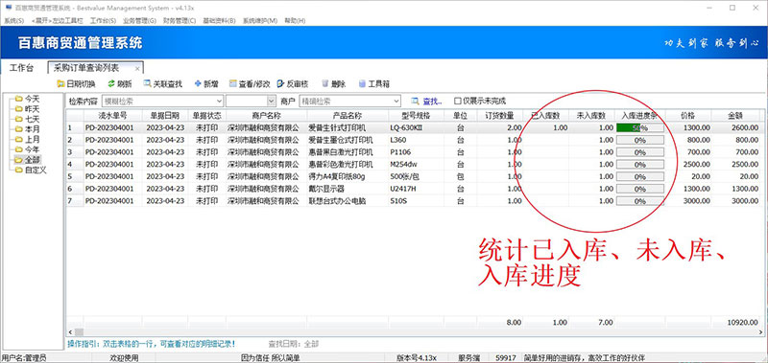This screenshot has height=363, width=768.
Task: Toggle 仅展示未完成 checkbox
Action: pos(458,102)
